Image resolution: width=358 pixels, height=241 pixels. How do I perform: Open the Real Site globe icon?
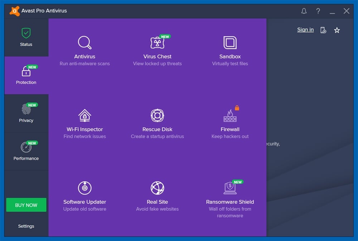pos(157,188)
